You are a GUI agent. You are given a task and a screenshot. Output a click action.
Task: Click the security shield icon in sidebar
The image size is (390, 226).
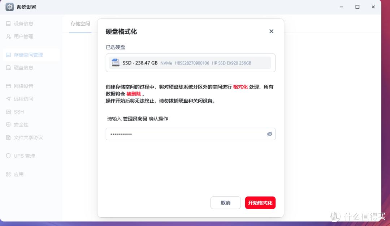[8, 125]
